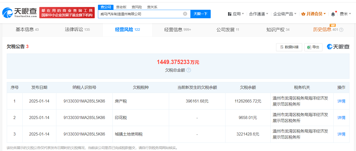Open the 费米 user account menu

click(345, 14)
